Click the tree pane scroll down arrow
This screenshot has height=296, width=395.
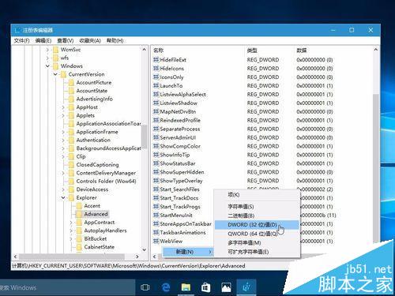145,249
